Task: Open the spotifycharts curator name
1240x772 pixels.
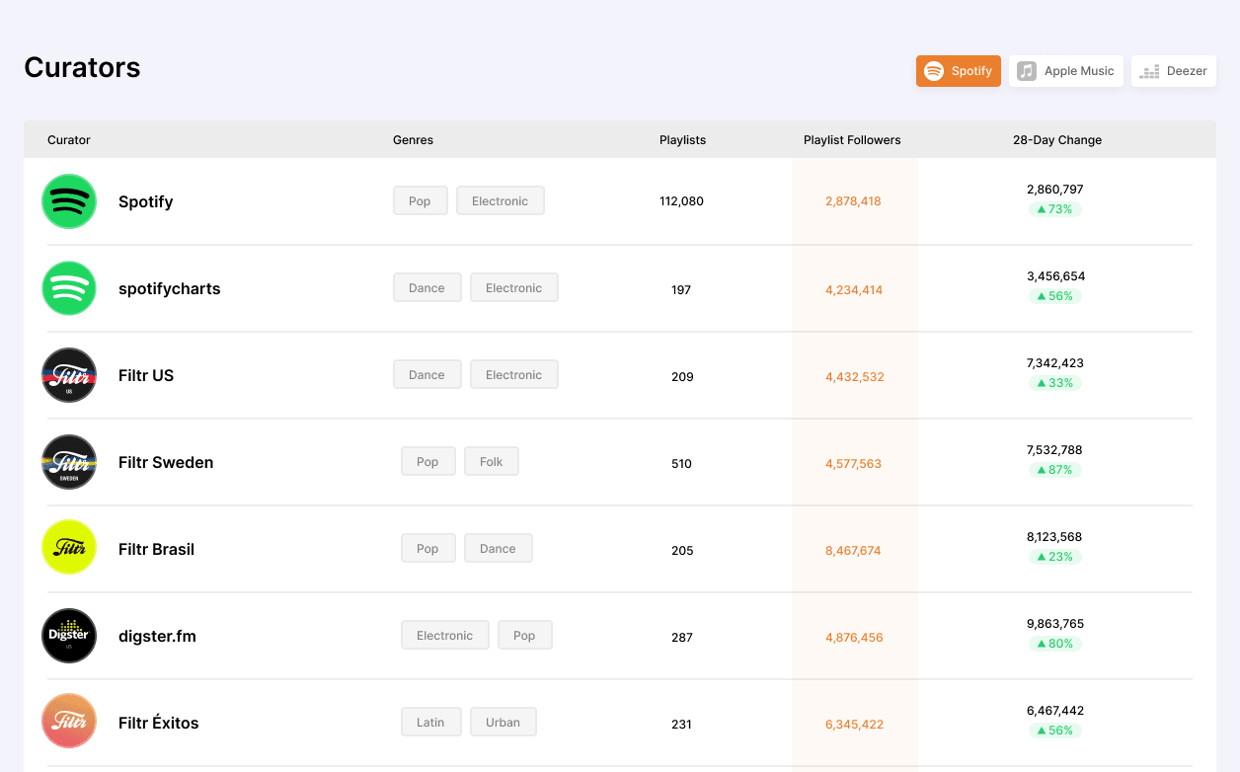Action: click(x=170, y=288)
